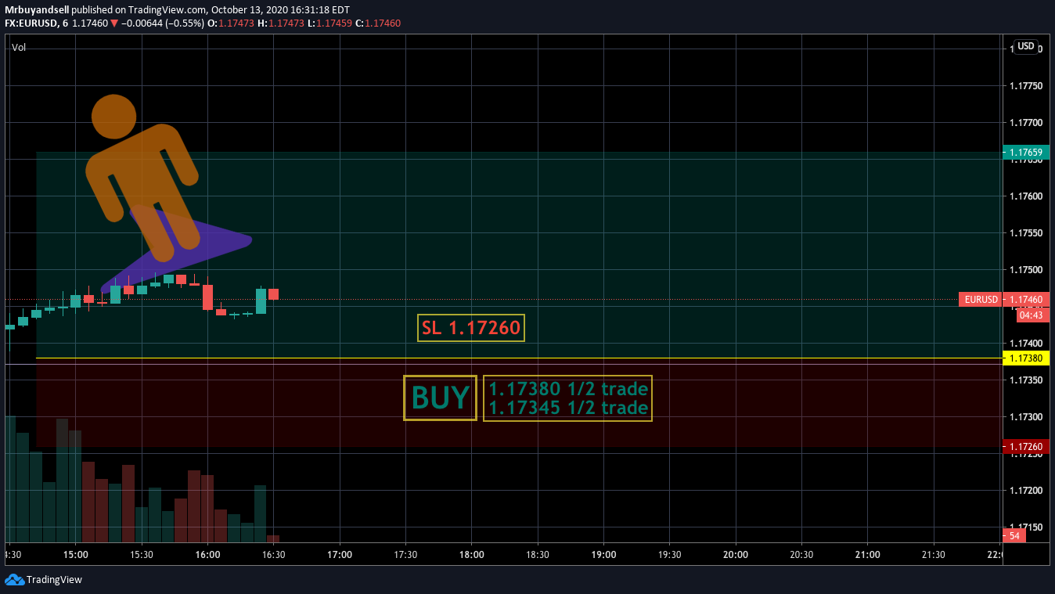The height and width of the screenshot is (594, 1055).
Task: Click the 21:30 time axis label
Action: 933,555
